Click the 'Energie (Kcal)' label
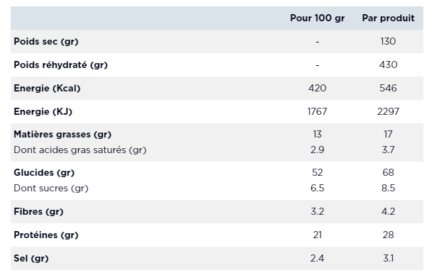The image size is (429, 275). point(47,89)
